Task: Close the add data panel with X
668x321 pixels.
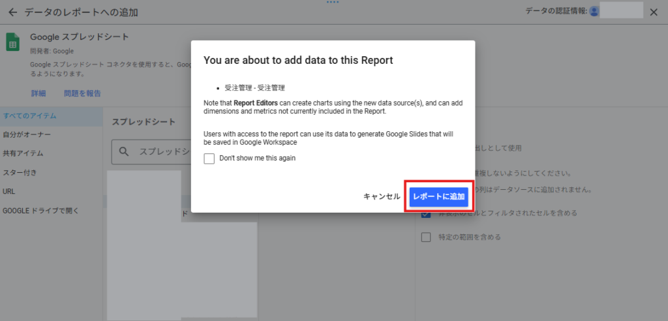Action: (654, 12)
